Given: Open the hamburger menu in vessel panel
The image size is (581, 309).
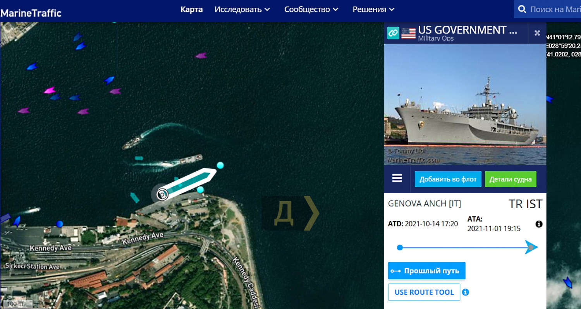Looking at the screenshot, I should [x=397, y=178].
